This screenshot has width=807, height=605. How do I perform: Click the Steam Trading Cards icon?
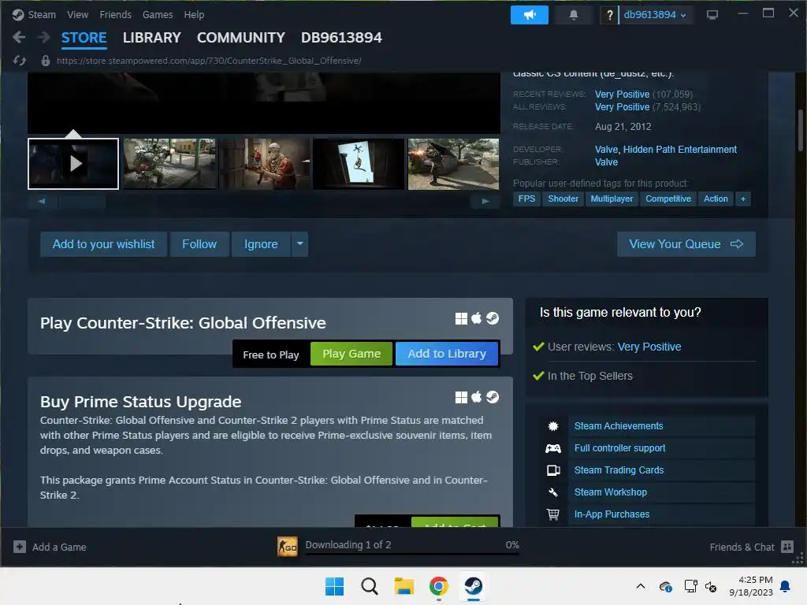pyautogui.click(x=553, y=470)
